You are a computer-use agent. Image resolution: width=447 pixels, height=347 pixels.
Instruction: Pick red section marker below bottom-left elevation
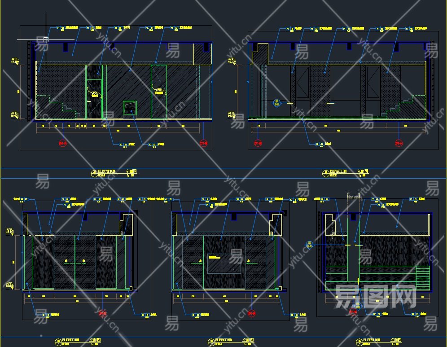(x=102, y=314)
